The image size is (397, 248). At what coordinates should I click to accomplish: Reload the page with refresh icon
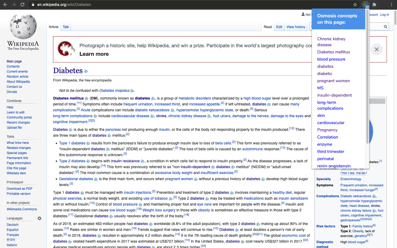coord(22,5)
